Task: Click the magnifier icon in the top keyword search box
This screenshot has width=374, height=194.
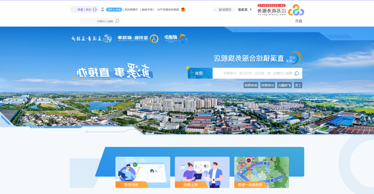Action: 117,21
